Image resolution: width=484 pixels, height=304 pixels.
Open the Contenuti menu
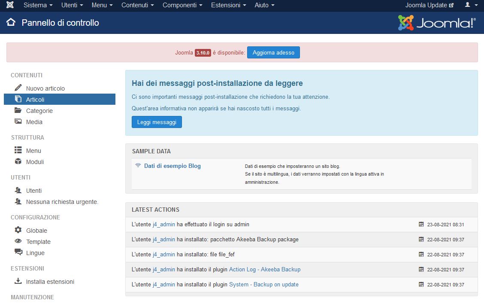pyautogui.click(x=137, y=5)
